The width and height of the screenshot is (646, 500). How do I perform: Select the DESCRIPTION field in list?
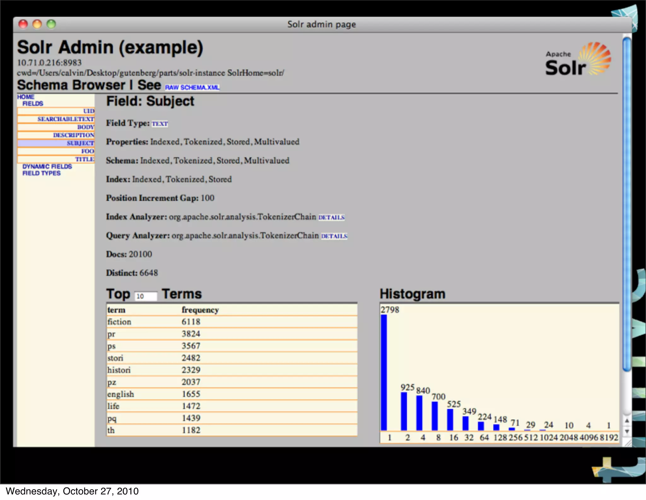[x=73, y=135]
